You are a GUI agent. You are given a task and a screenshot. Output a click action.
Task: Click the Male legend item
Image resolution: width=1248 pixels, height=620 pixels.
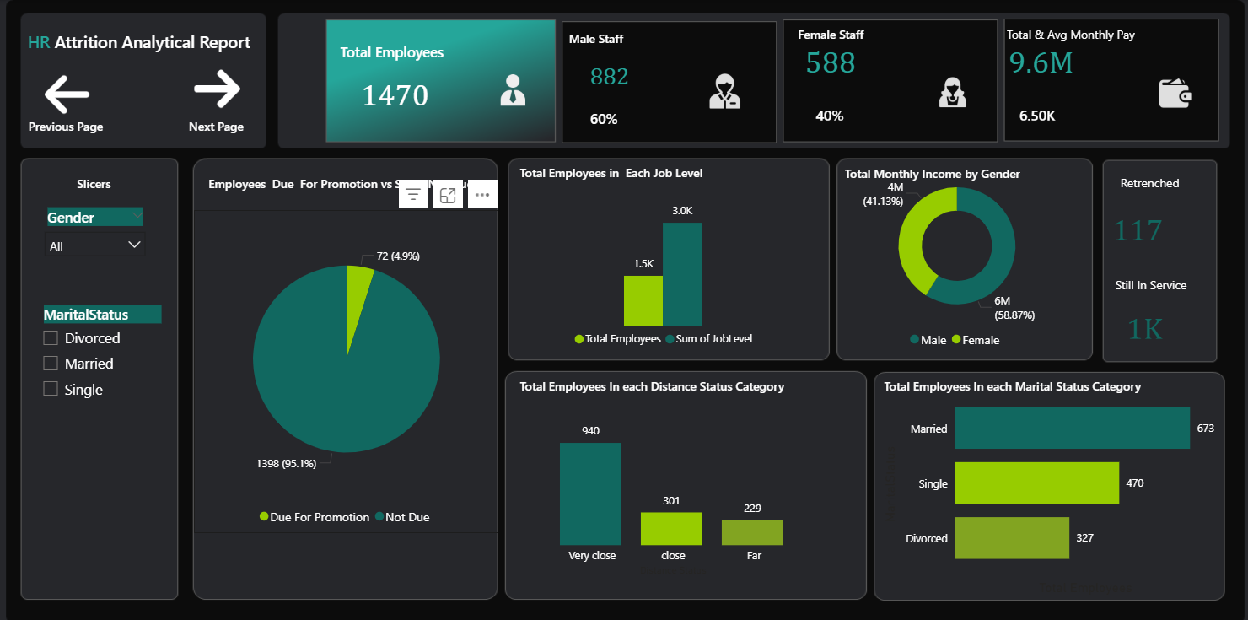pyautogui.click(x=927, y=340)
